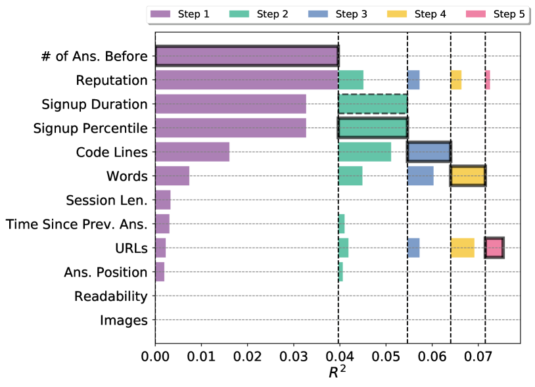Click the 'Images' y-axis label
The height and width of the screenshot is (387, 535).
[x=124, y=321]
